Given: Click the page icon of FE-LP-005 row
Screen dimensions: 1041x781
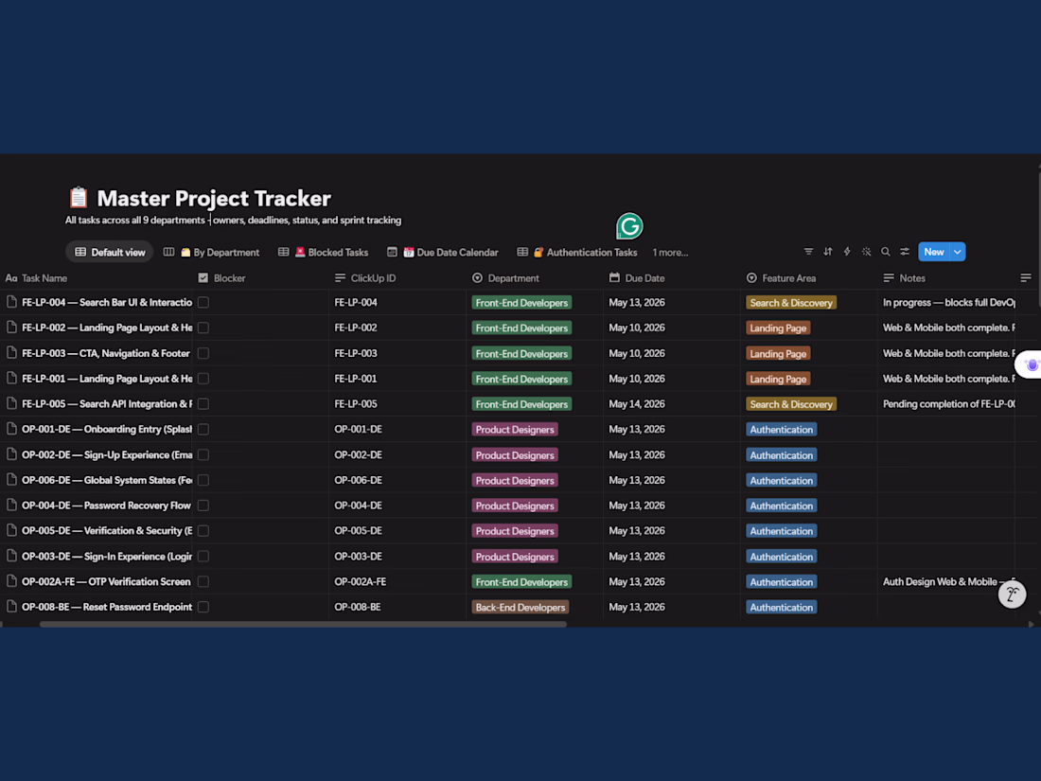Looking at the screenshot, I should [11, 404].
